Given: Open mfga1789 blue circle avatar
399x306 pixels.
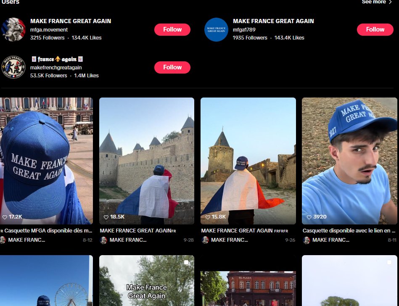Looking at the screenshot, I should (x=216, y=29).
